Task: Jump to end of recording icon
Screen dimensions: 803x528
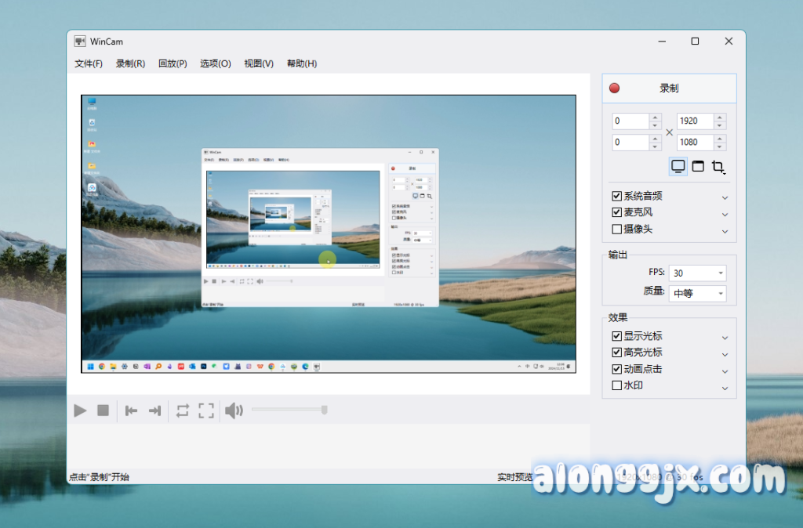Action: [154, 410]
